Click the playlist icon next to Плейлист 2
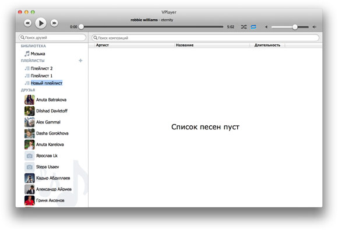The image size is (338, 230). tap(27, 69)
